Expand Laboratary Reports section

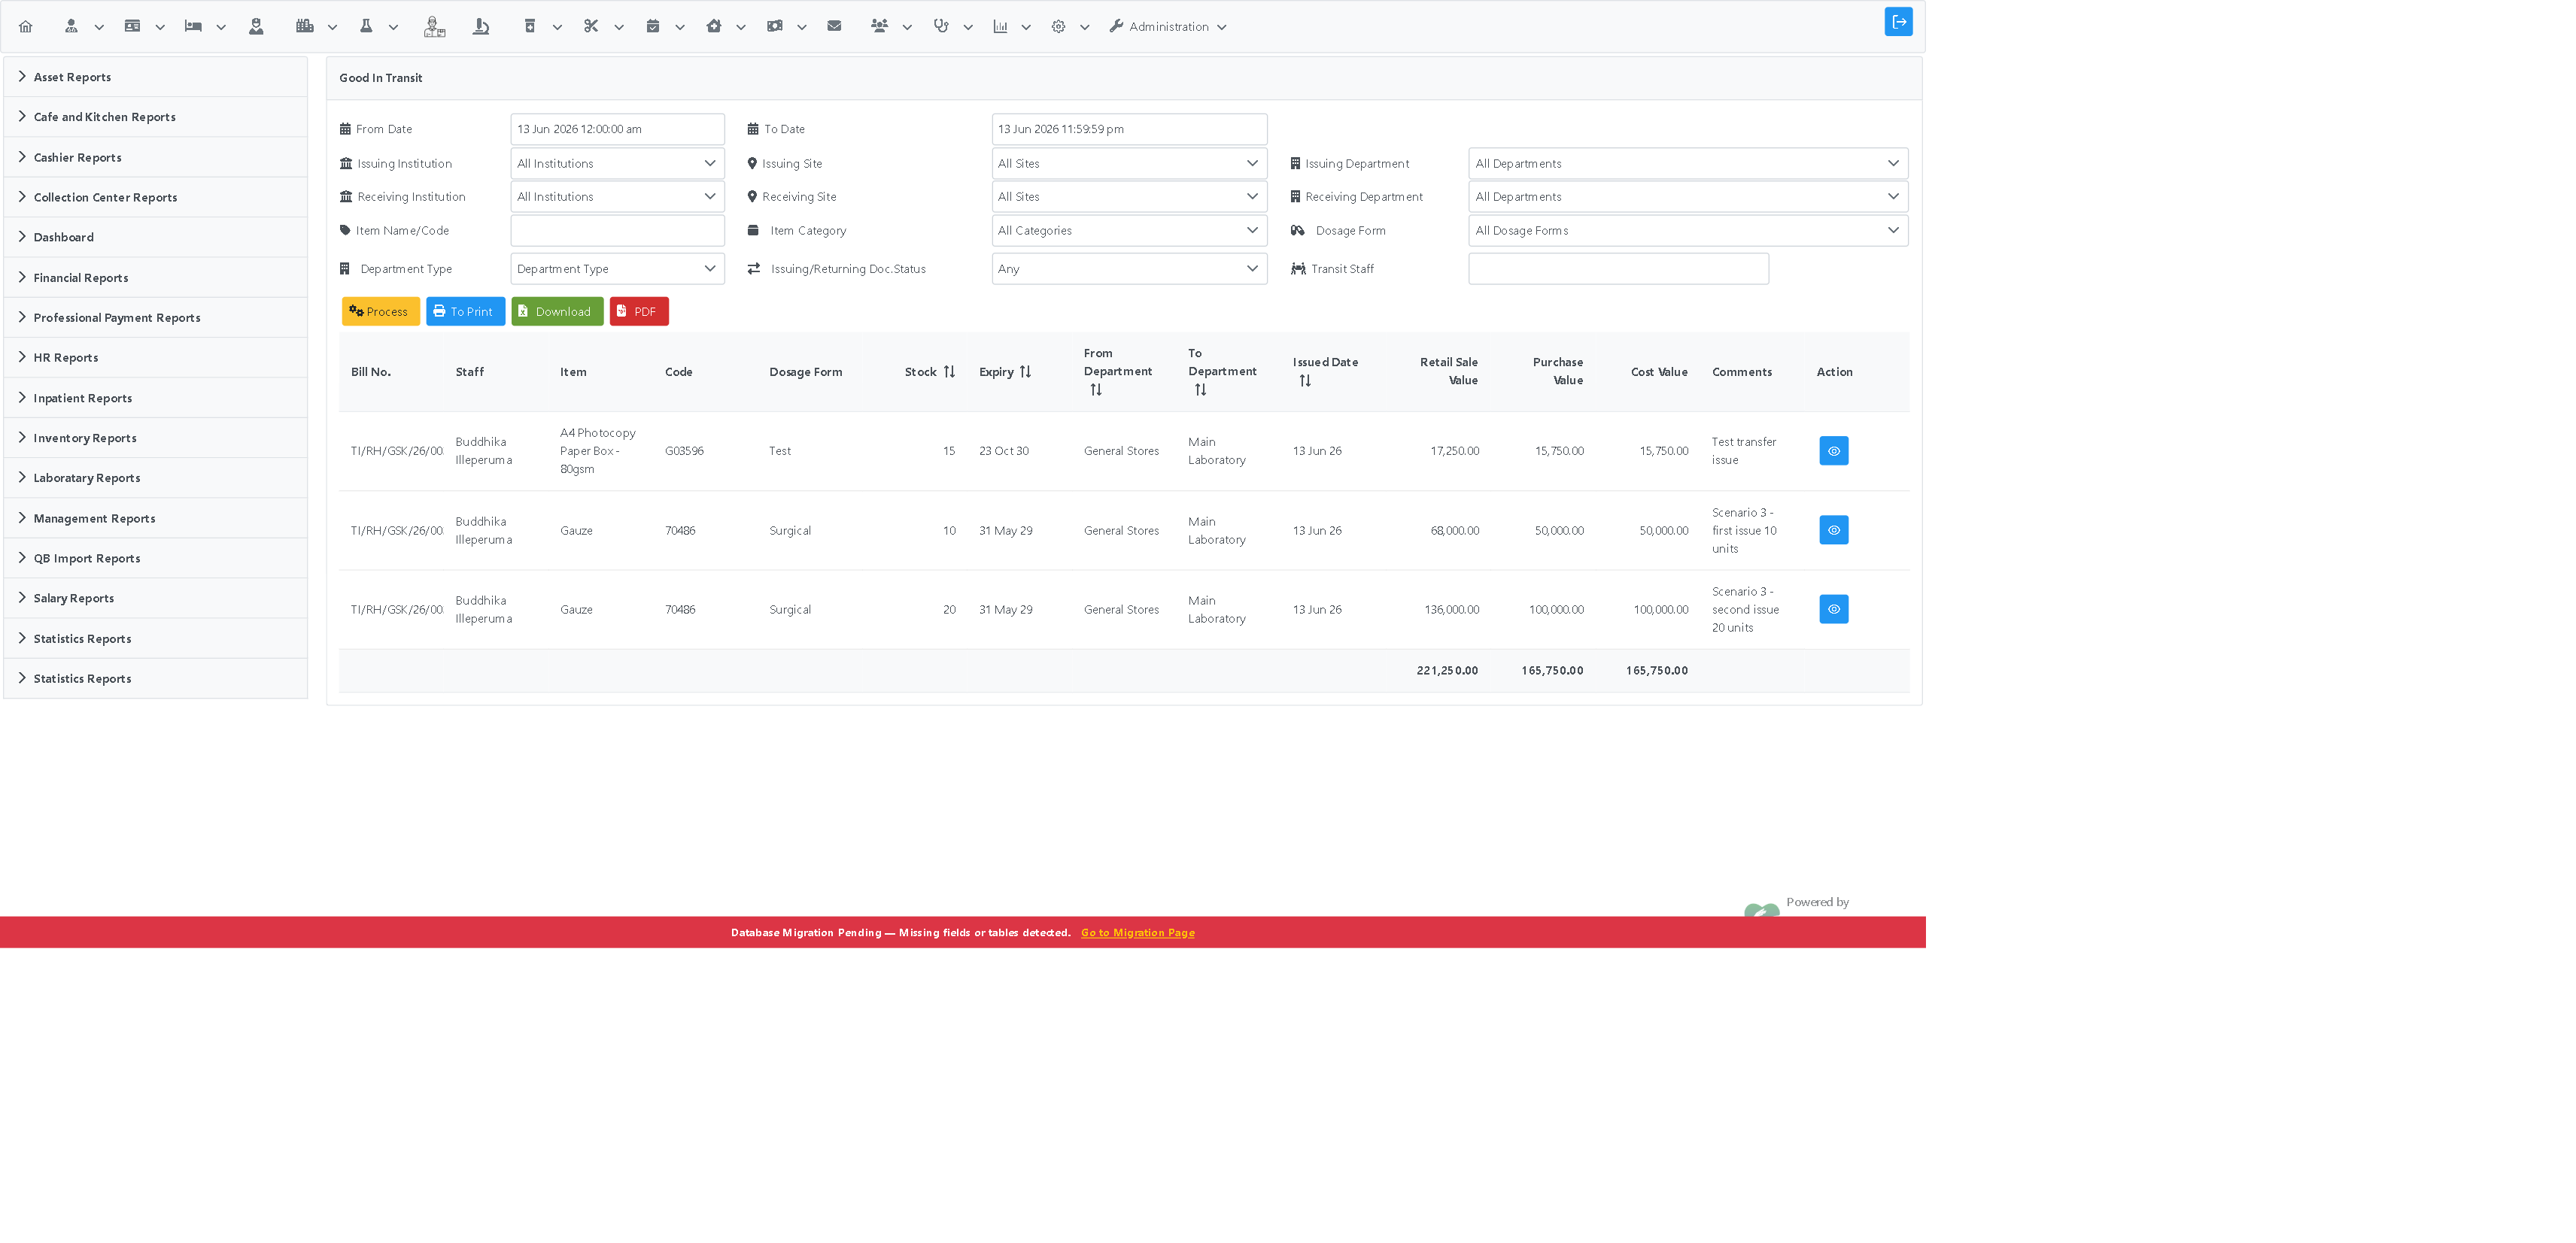coord(156,477)
